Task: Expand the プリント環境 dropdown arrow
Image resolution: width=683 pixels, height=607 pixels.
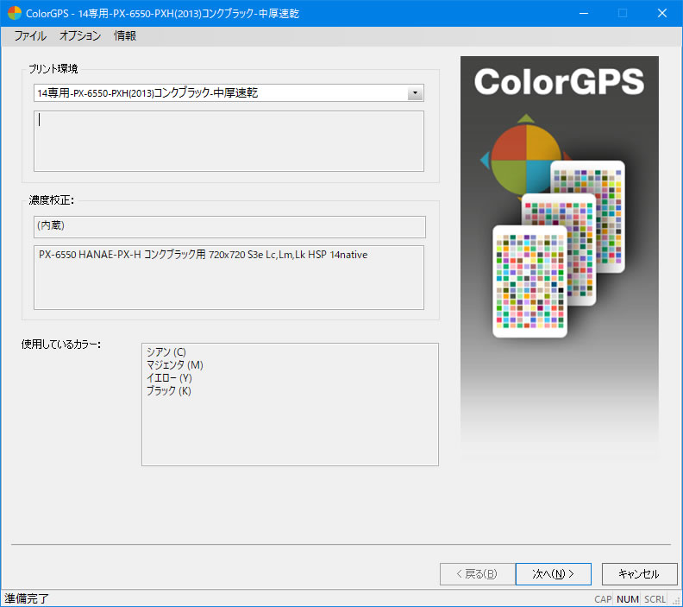Action: 415,93
